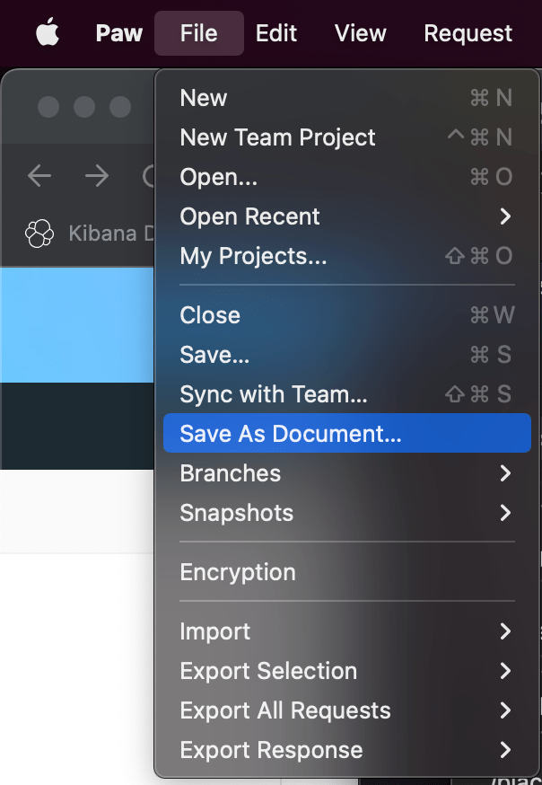Click the back navigation arrow
Screen dimensions: 542x785
click(39, 176)
